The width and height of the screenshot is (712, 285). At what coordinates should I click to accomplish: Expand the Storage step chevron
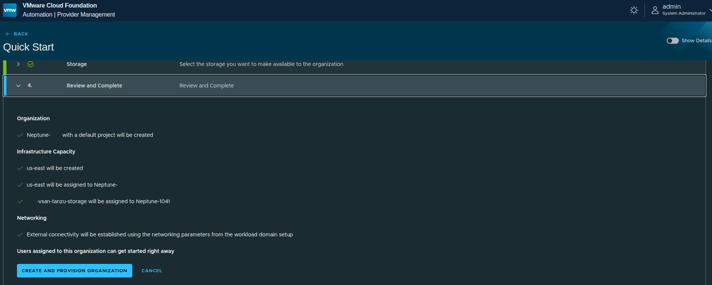(18, 64)
